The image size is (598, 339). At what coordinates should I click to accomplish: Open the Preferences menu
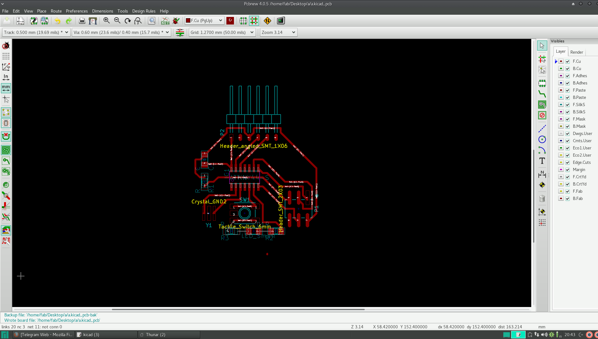77,11
